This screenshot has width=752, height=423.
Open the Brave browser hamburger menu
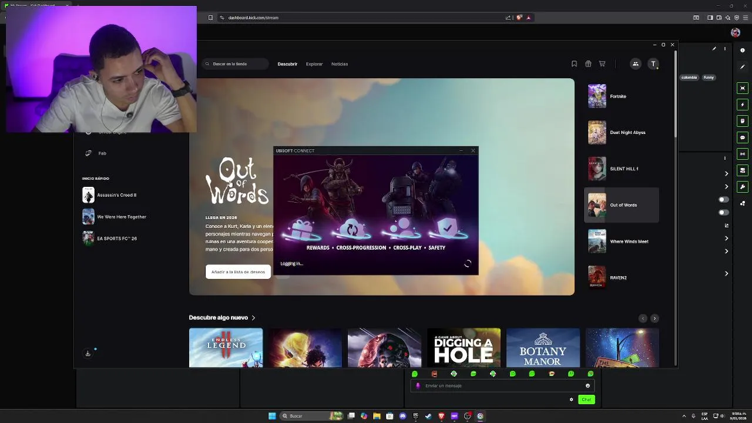tap(746, 18)
